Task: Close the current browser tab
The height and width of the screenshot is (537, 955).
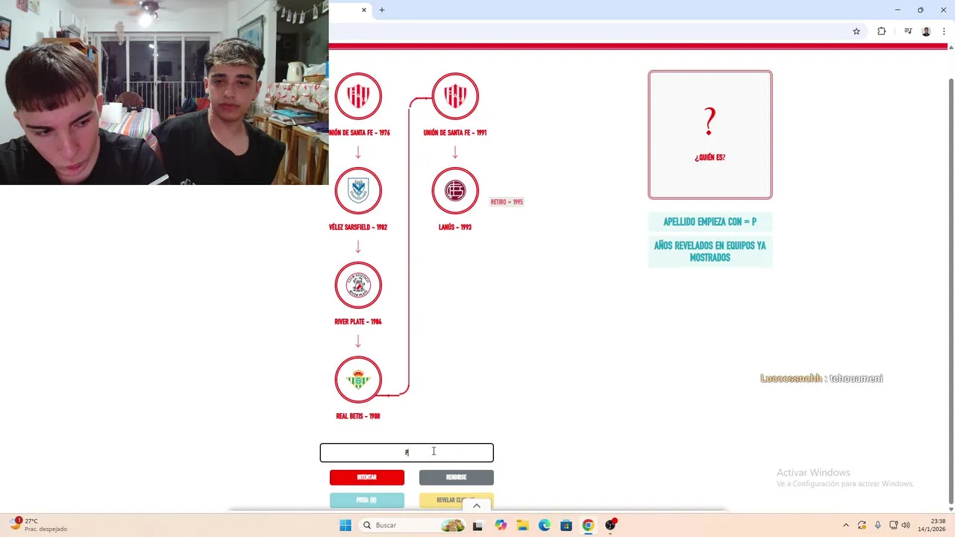Action: tap(364, 10)
